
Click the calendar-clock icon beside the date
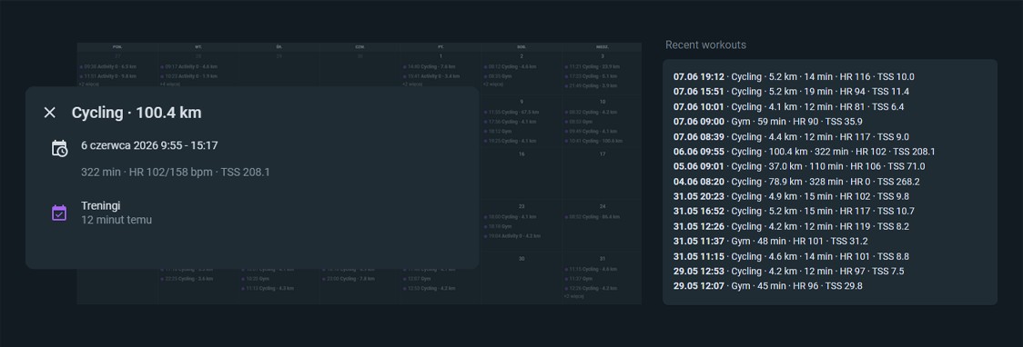[x=59, y=148]
